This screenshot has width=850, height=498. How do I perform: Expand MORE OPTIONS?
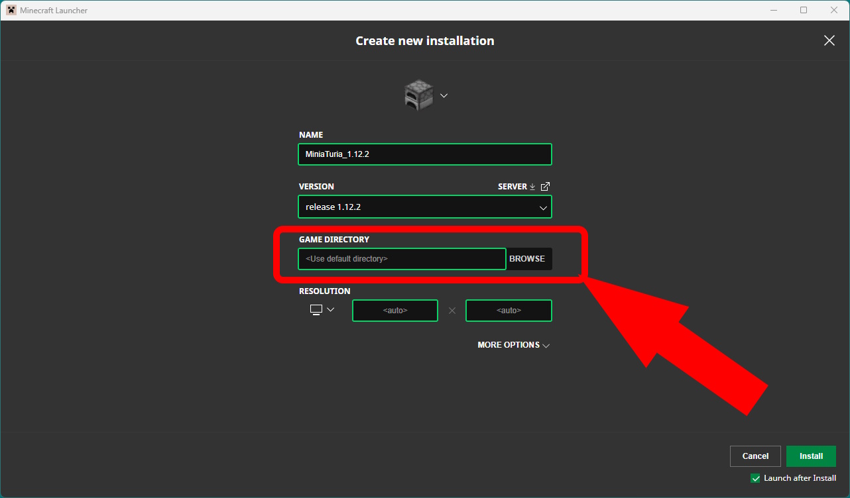[x=514, y=345]
